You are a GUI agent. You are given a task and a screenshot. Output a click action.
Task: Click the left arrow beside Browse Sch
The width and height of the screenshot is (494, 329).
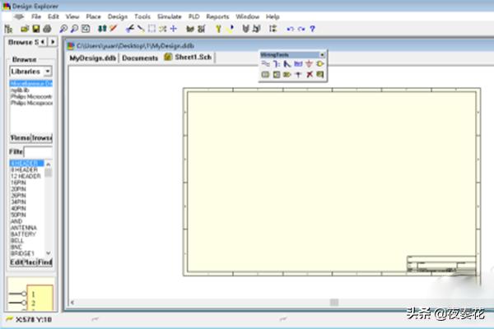43,42
